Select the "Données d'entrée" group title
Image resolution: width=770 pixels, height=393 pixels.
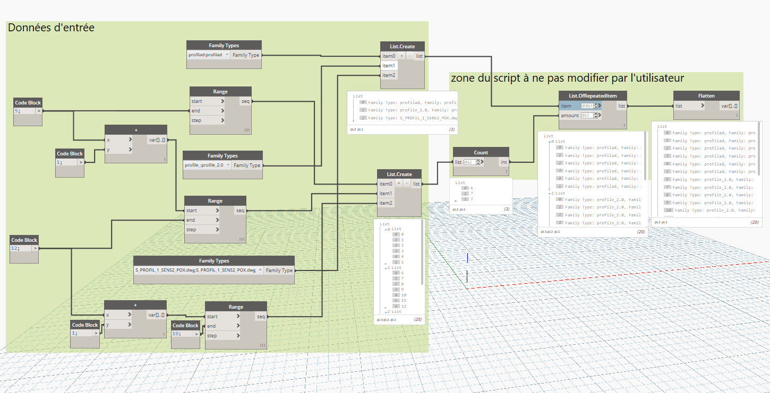51,28
